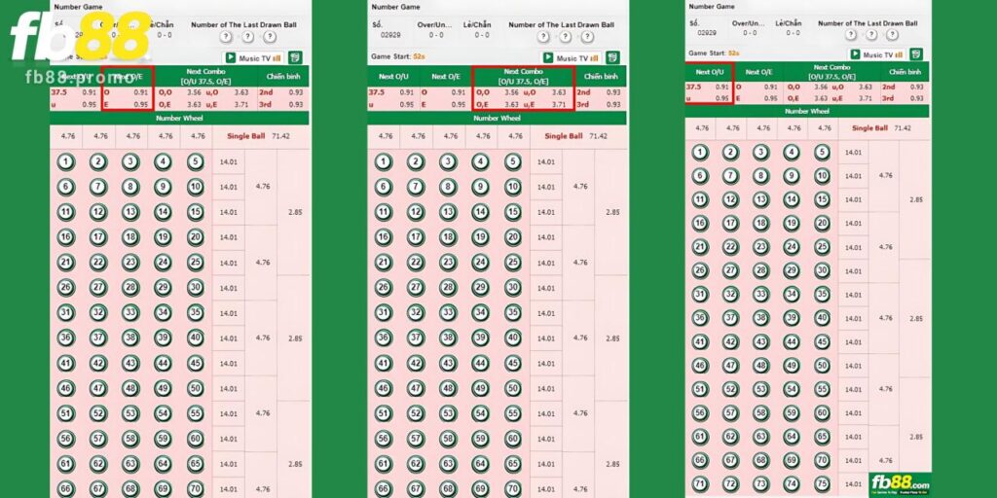The height and width of the screenshot is (498, 997).
Task: Click 'Chiến binh' header in the middle panel
Action: (x=601, y=76)
